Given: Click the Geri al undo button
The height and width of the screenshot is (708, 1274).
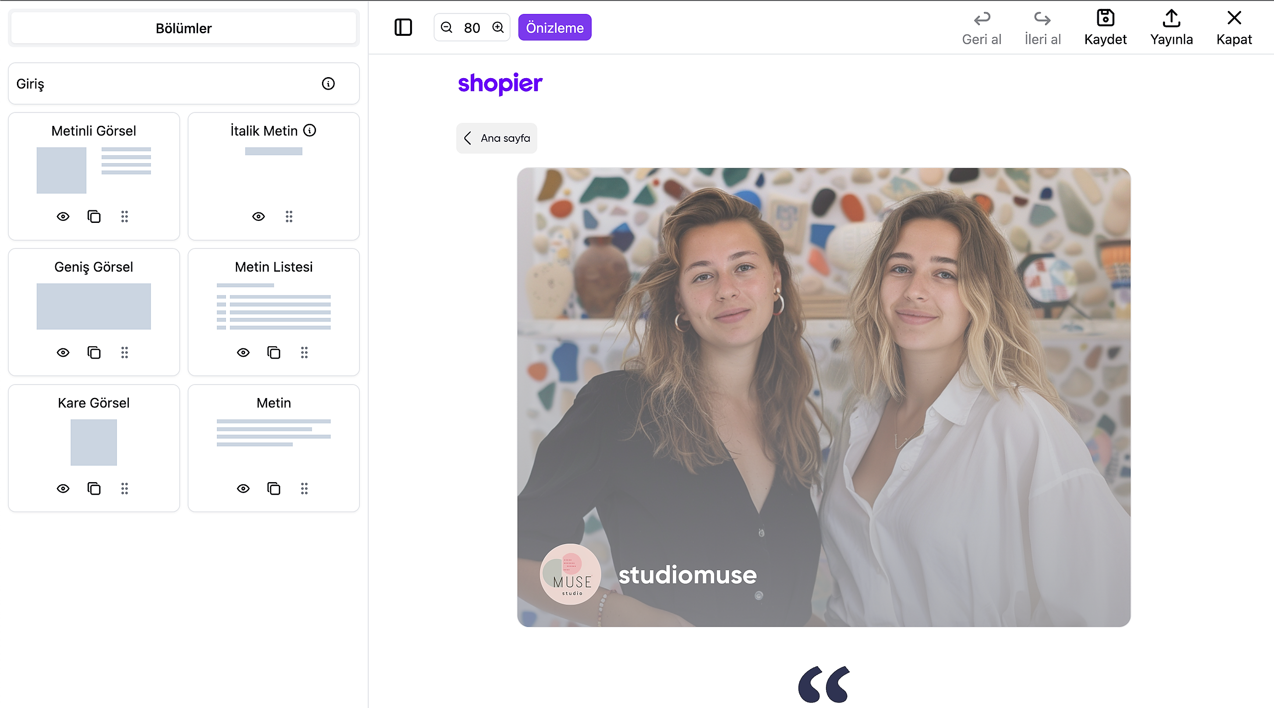Looking at the screenshot, I should click(981, 28).
